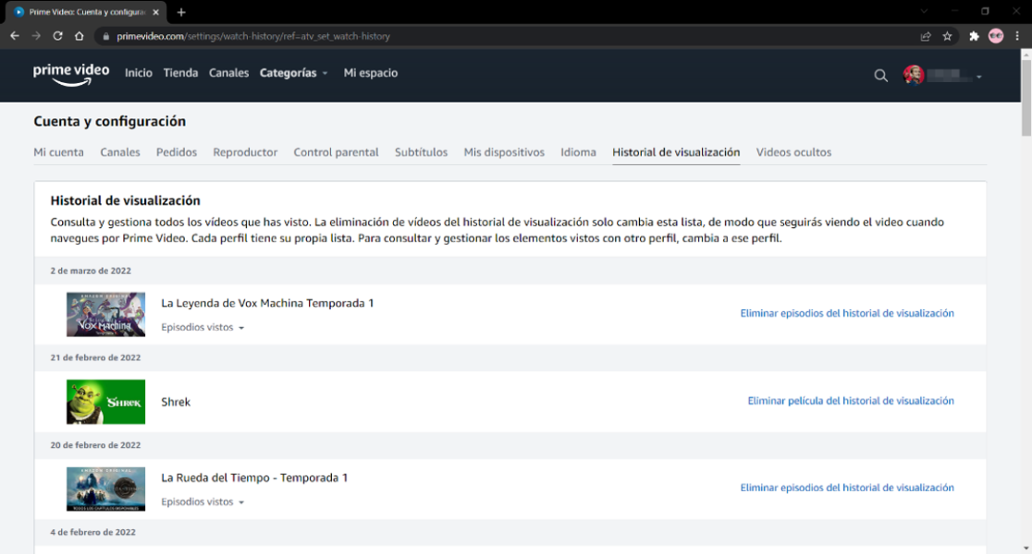Select the Mis dispositivos tab
The width and height of the screenshot is (1032, 554).
click(504, 152)
